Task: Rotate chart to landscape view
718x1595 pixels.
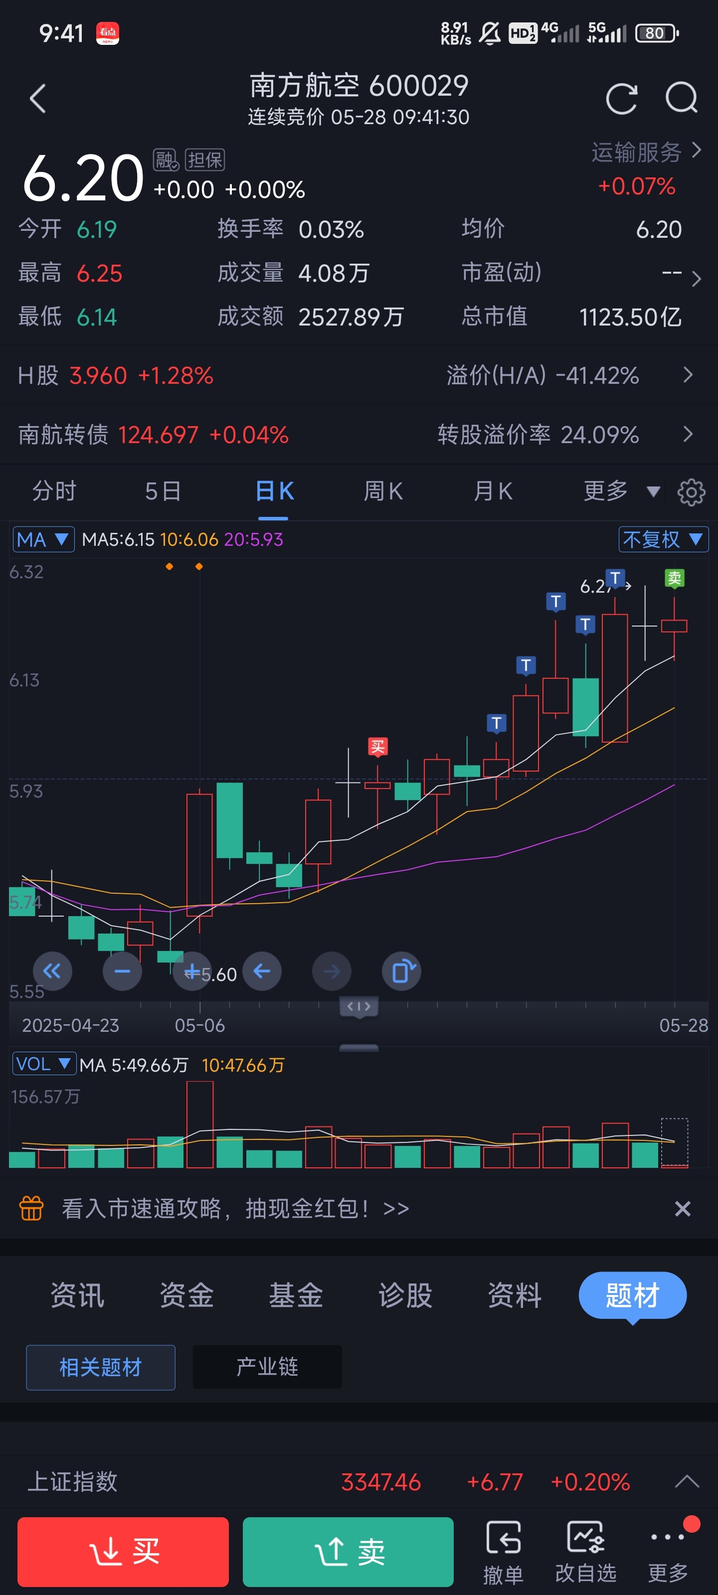Action: pyautogui.click(x=401, y=971)
